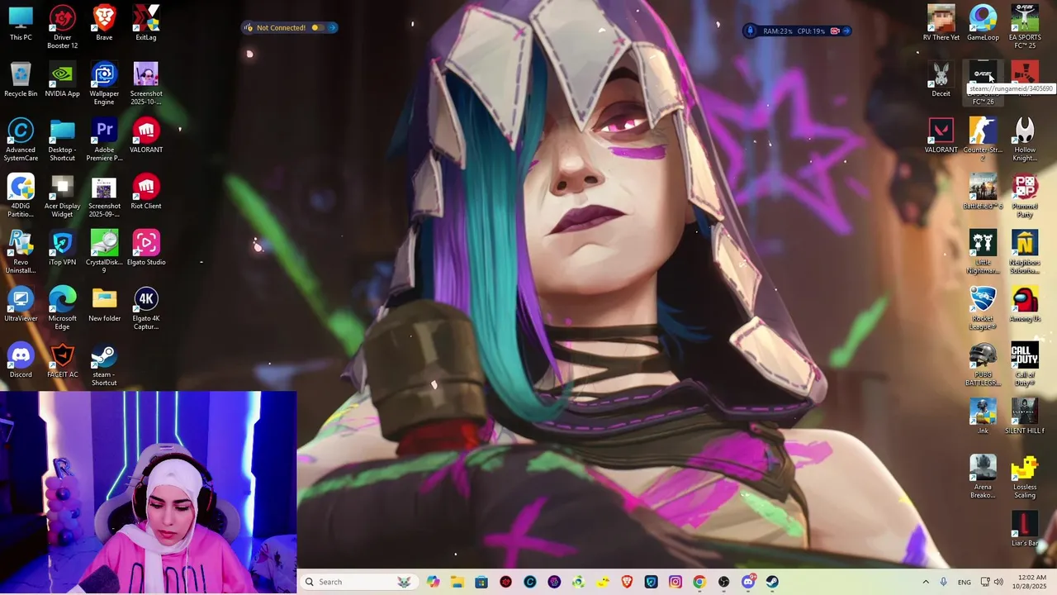1057x595 pixels.
Task: Open Discord taskbar icon with notifications
Action: click(x=748, y=582)
